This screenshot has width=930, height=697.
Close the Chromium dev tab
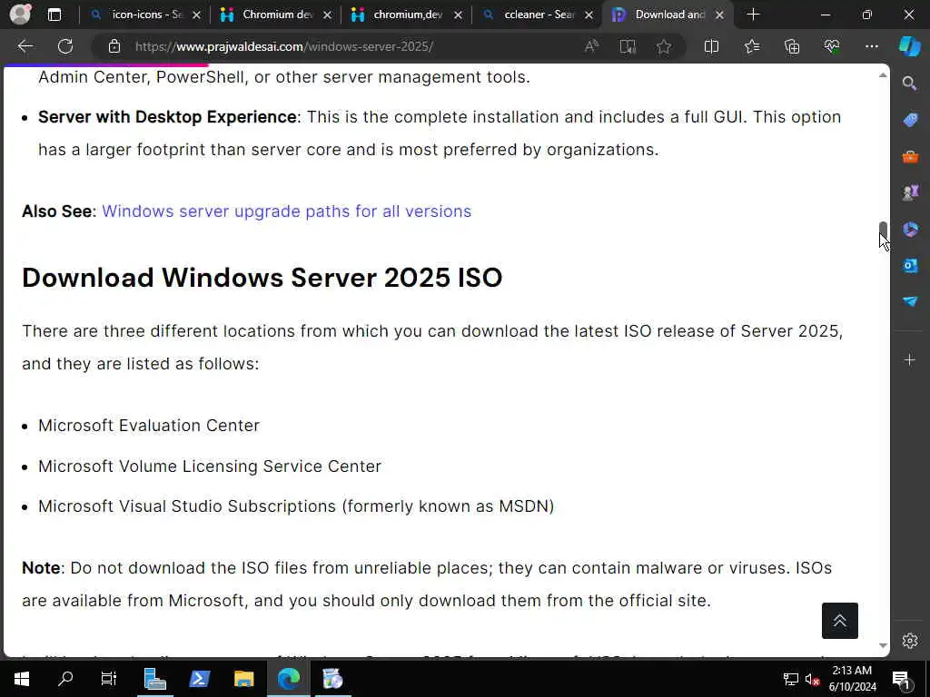pos(327,15)
